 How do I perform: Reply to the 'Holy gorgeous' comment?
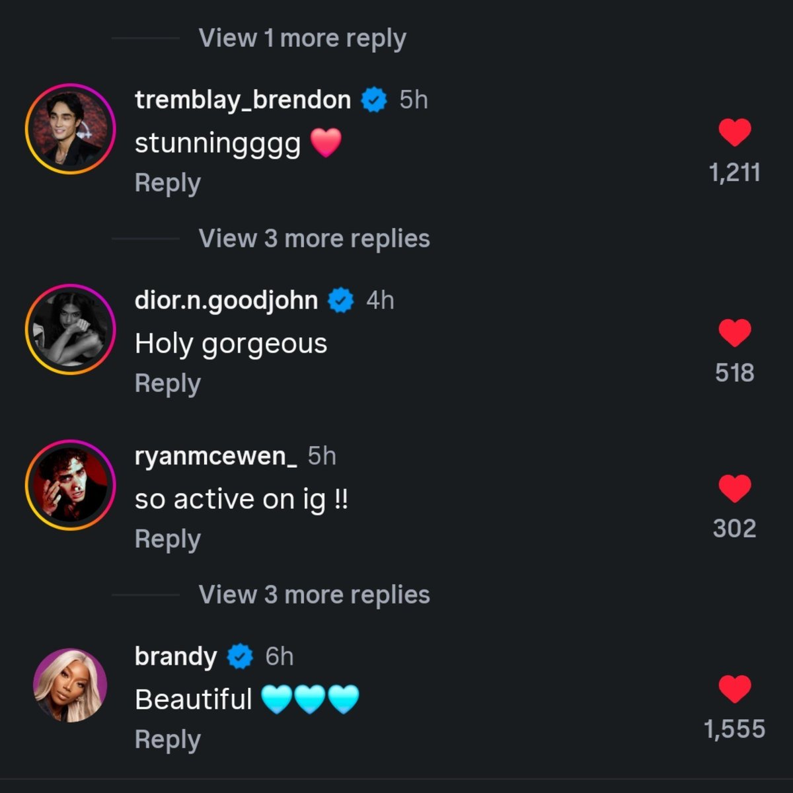click(167, 383)
